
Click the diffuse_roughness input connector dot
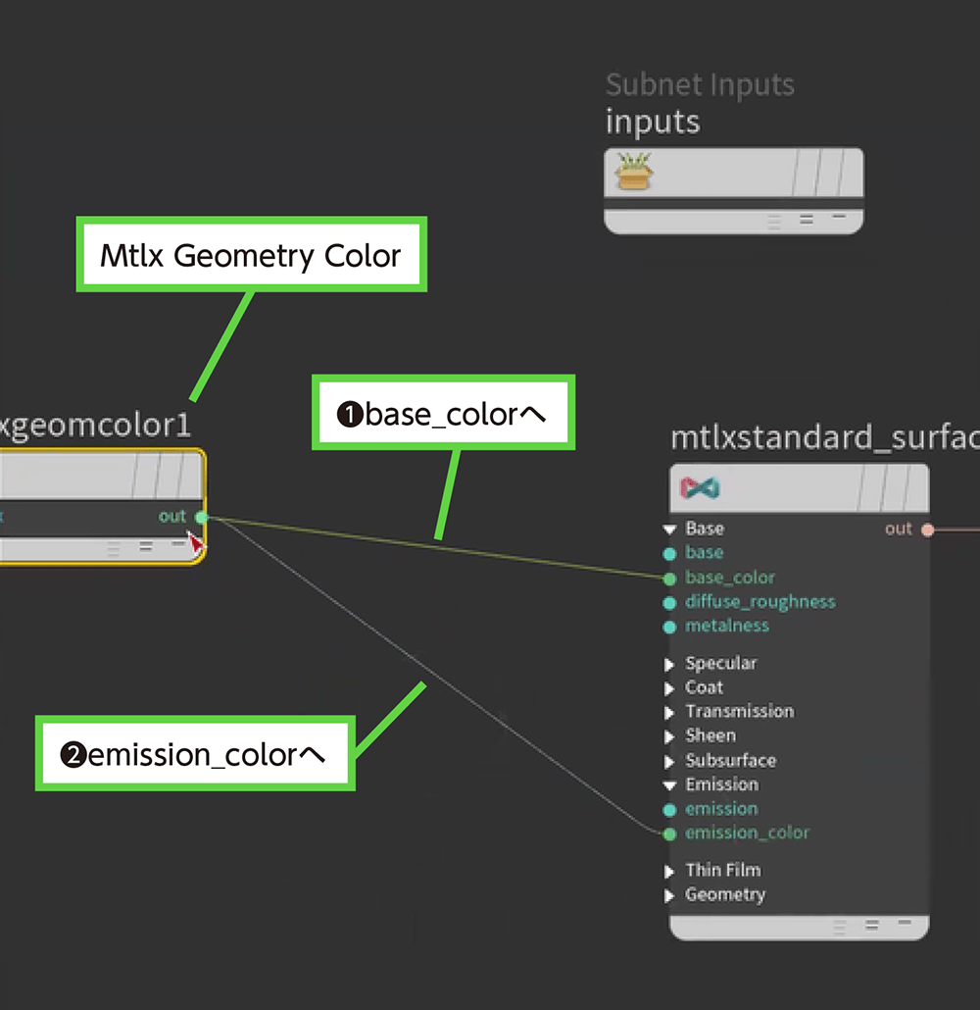669,603
